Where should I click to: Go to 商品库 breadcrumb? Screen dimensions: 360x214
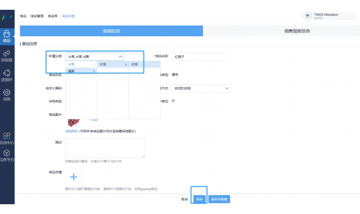53,16
